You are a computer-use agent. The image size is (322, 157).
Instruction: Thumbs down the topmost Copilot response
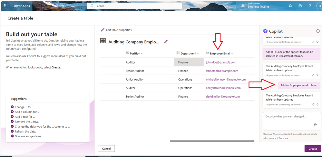317,42
